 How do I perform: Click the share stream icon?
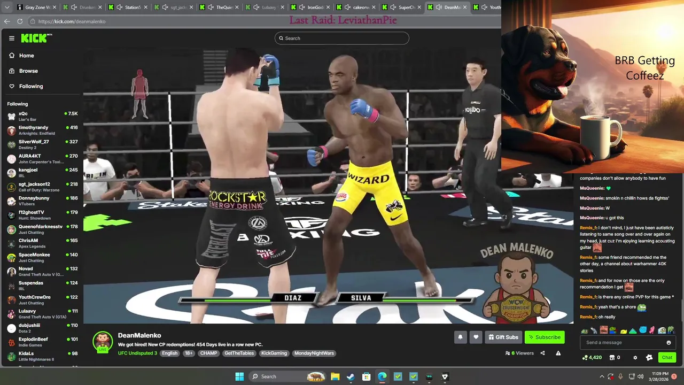pos(542,353)
